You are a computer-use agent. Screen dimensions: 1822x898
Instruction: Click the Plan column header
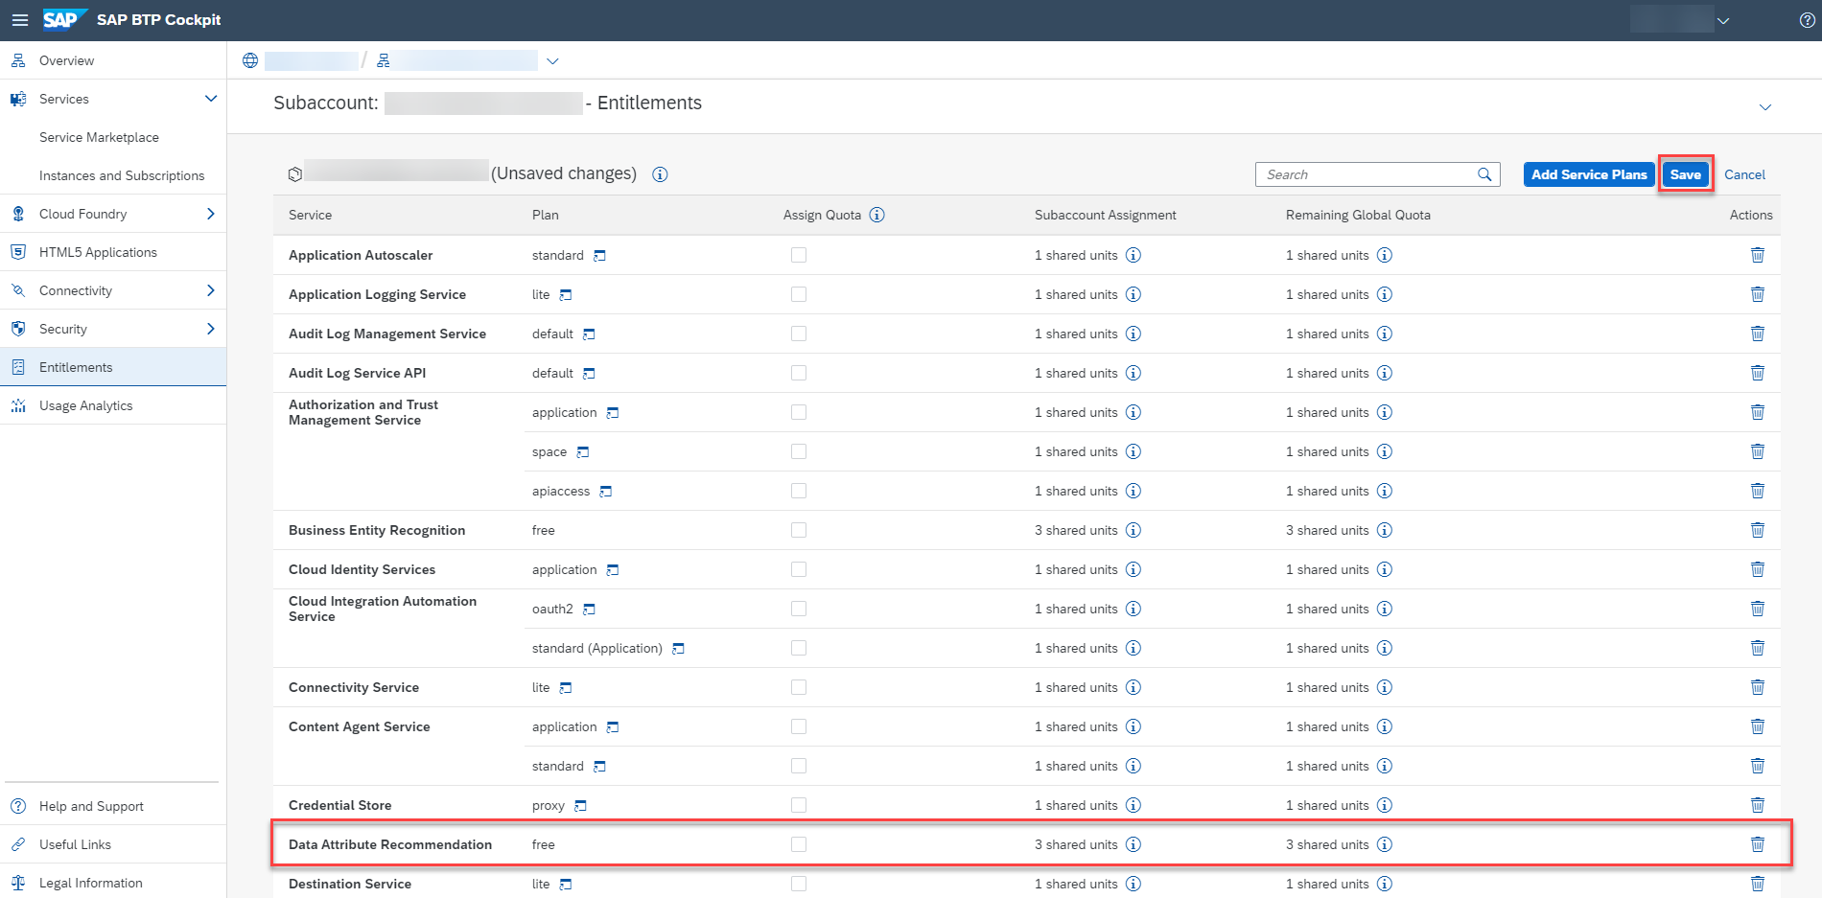click(546, 215)
